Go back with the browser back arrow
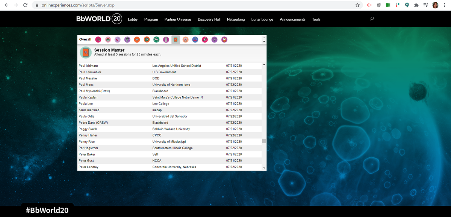 coord(6,5)
